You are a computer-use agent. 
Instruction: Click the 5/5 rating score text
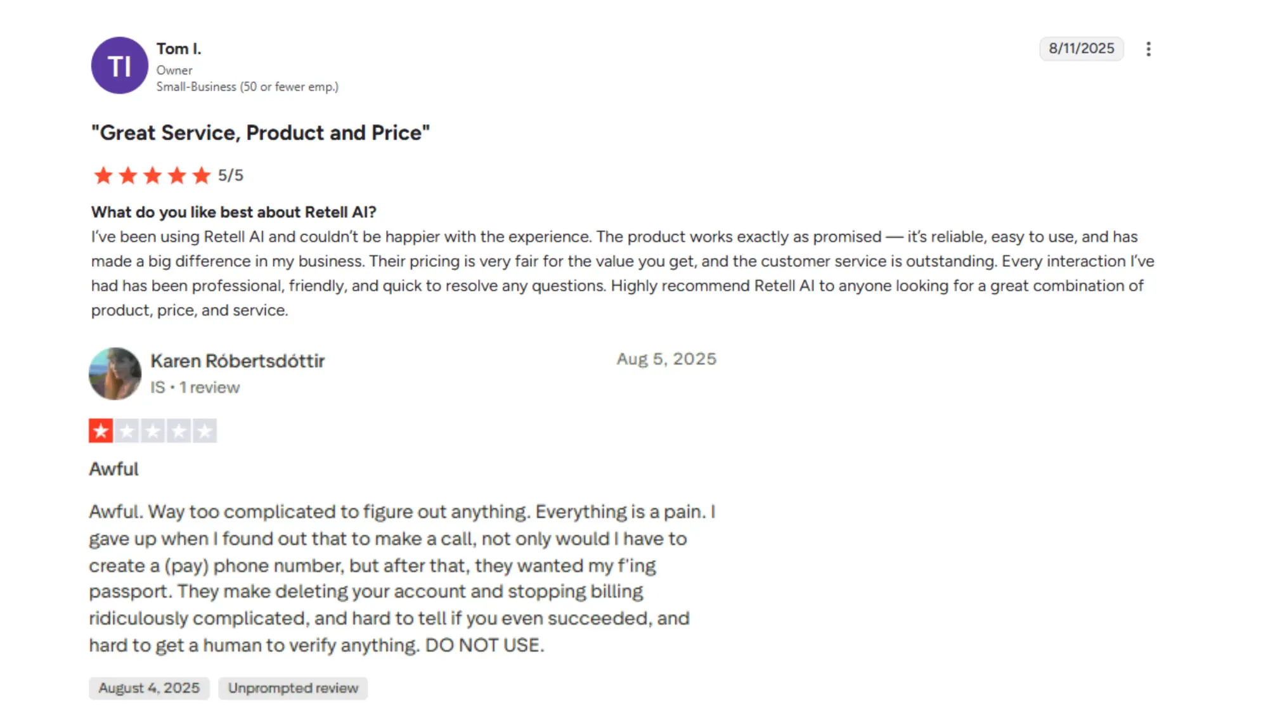pos(231,175)
